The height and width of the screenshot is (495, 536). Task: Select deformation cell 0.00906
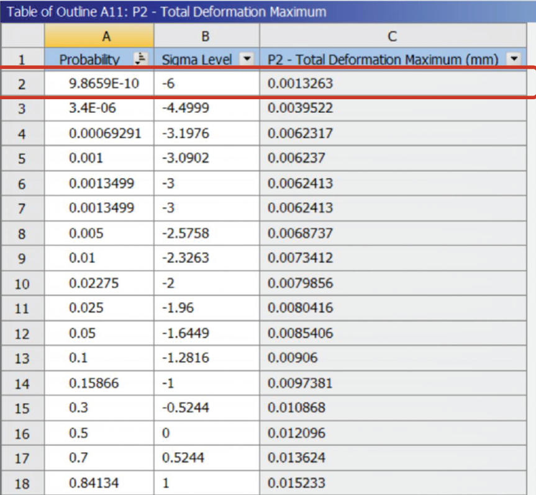point(393,358)
